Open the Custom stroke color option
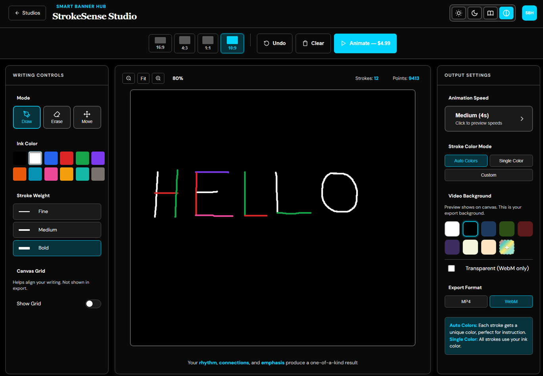This screenshot has width=543, height=376. [x=488, y=175]
